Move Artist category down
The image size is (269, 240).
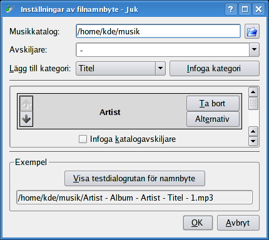[x=26, y=119]
